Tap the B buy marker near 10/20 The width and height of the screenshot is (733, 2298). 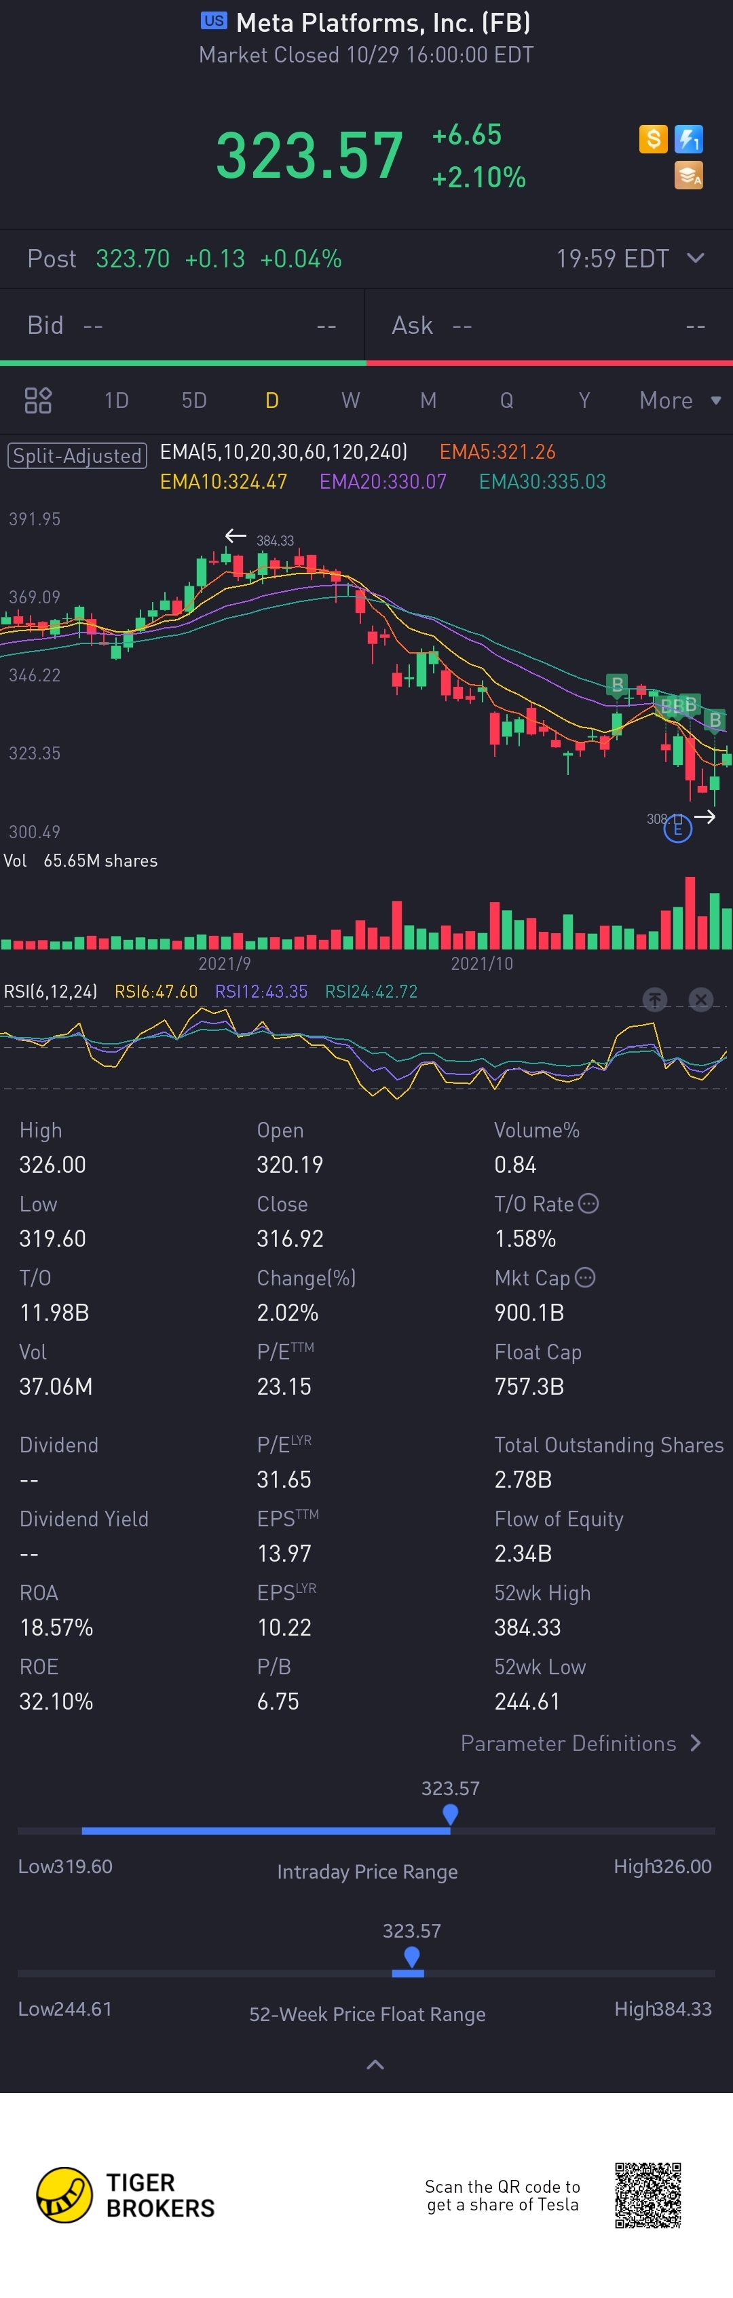point(617,684)
